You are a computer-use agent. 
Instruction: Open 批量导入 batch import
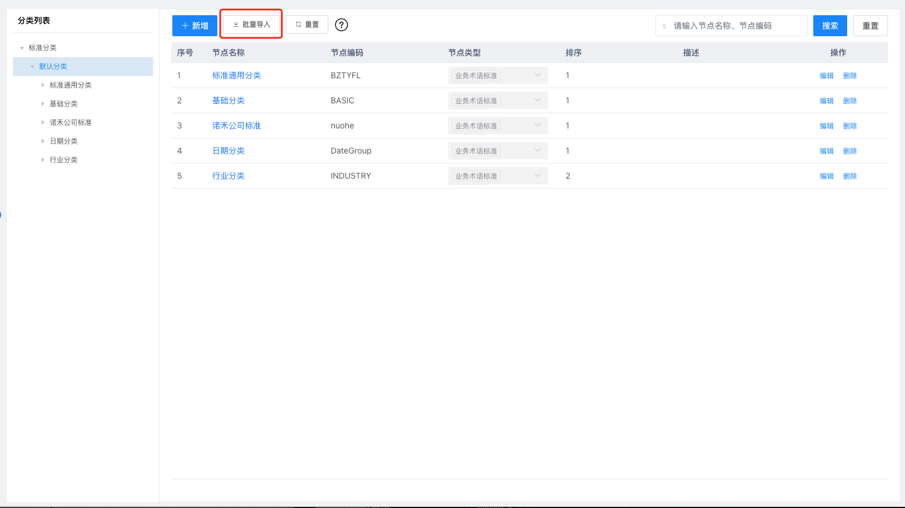pyautogui.click(x=251, y=25)
